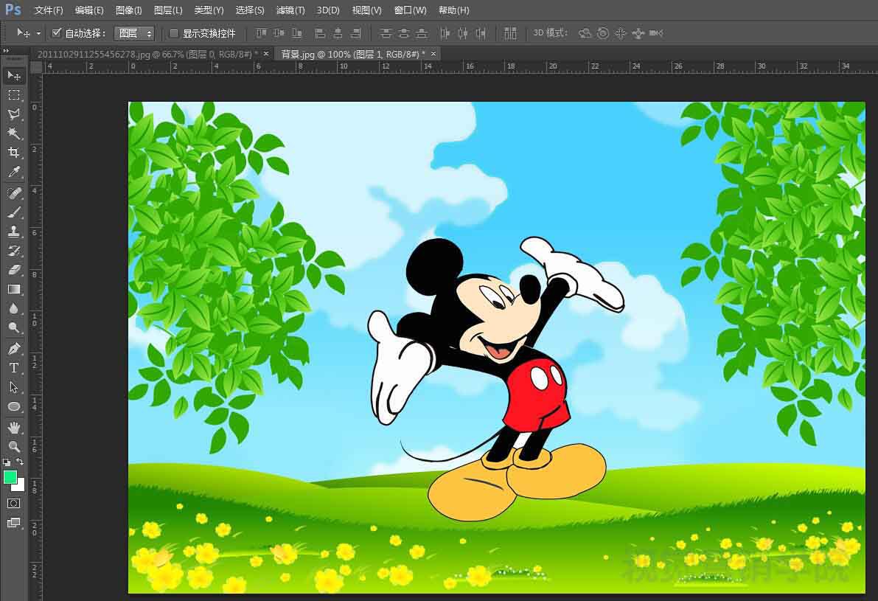Open the 窗口(W) menu
878x601 pixels.
(411, 10)
